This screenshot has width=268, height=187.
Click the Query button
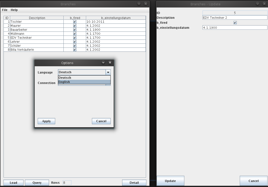pos(37,182)
